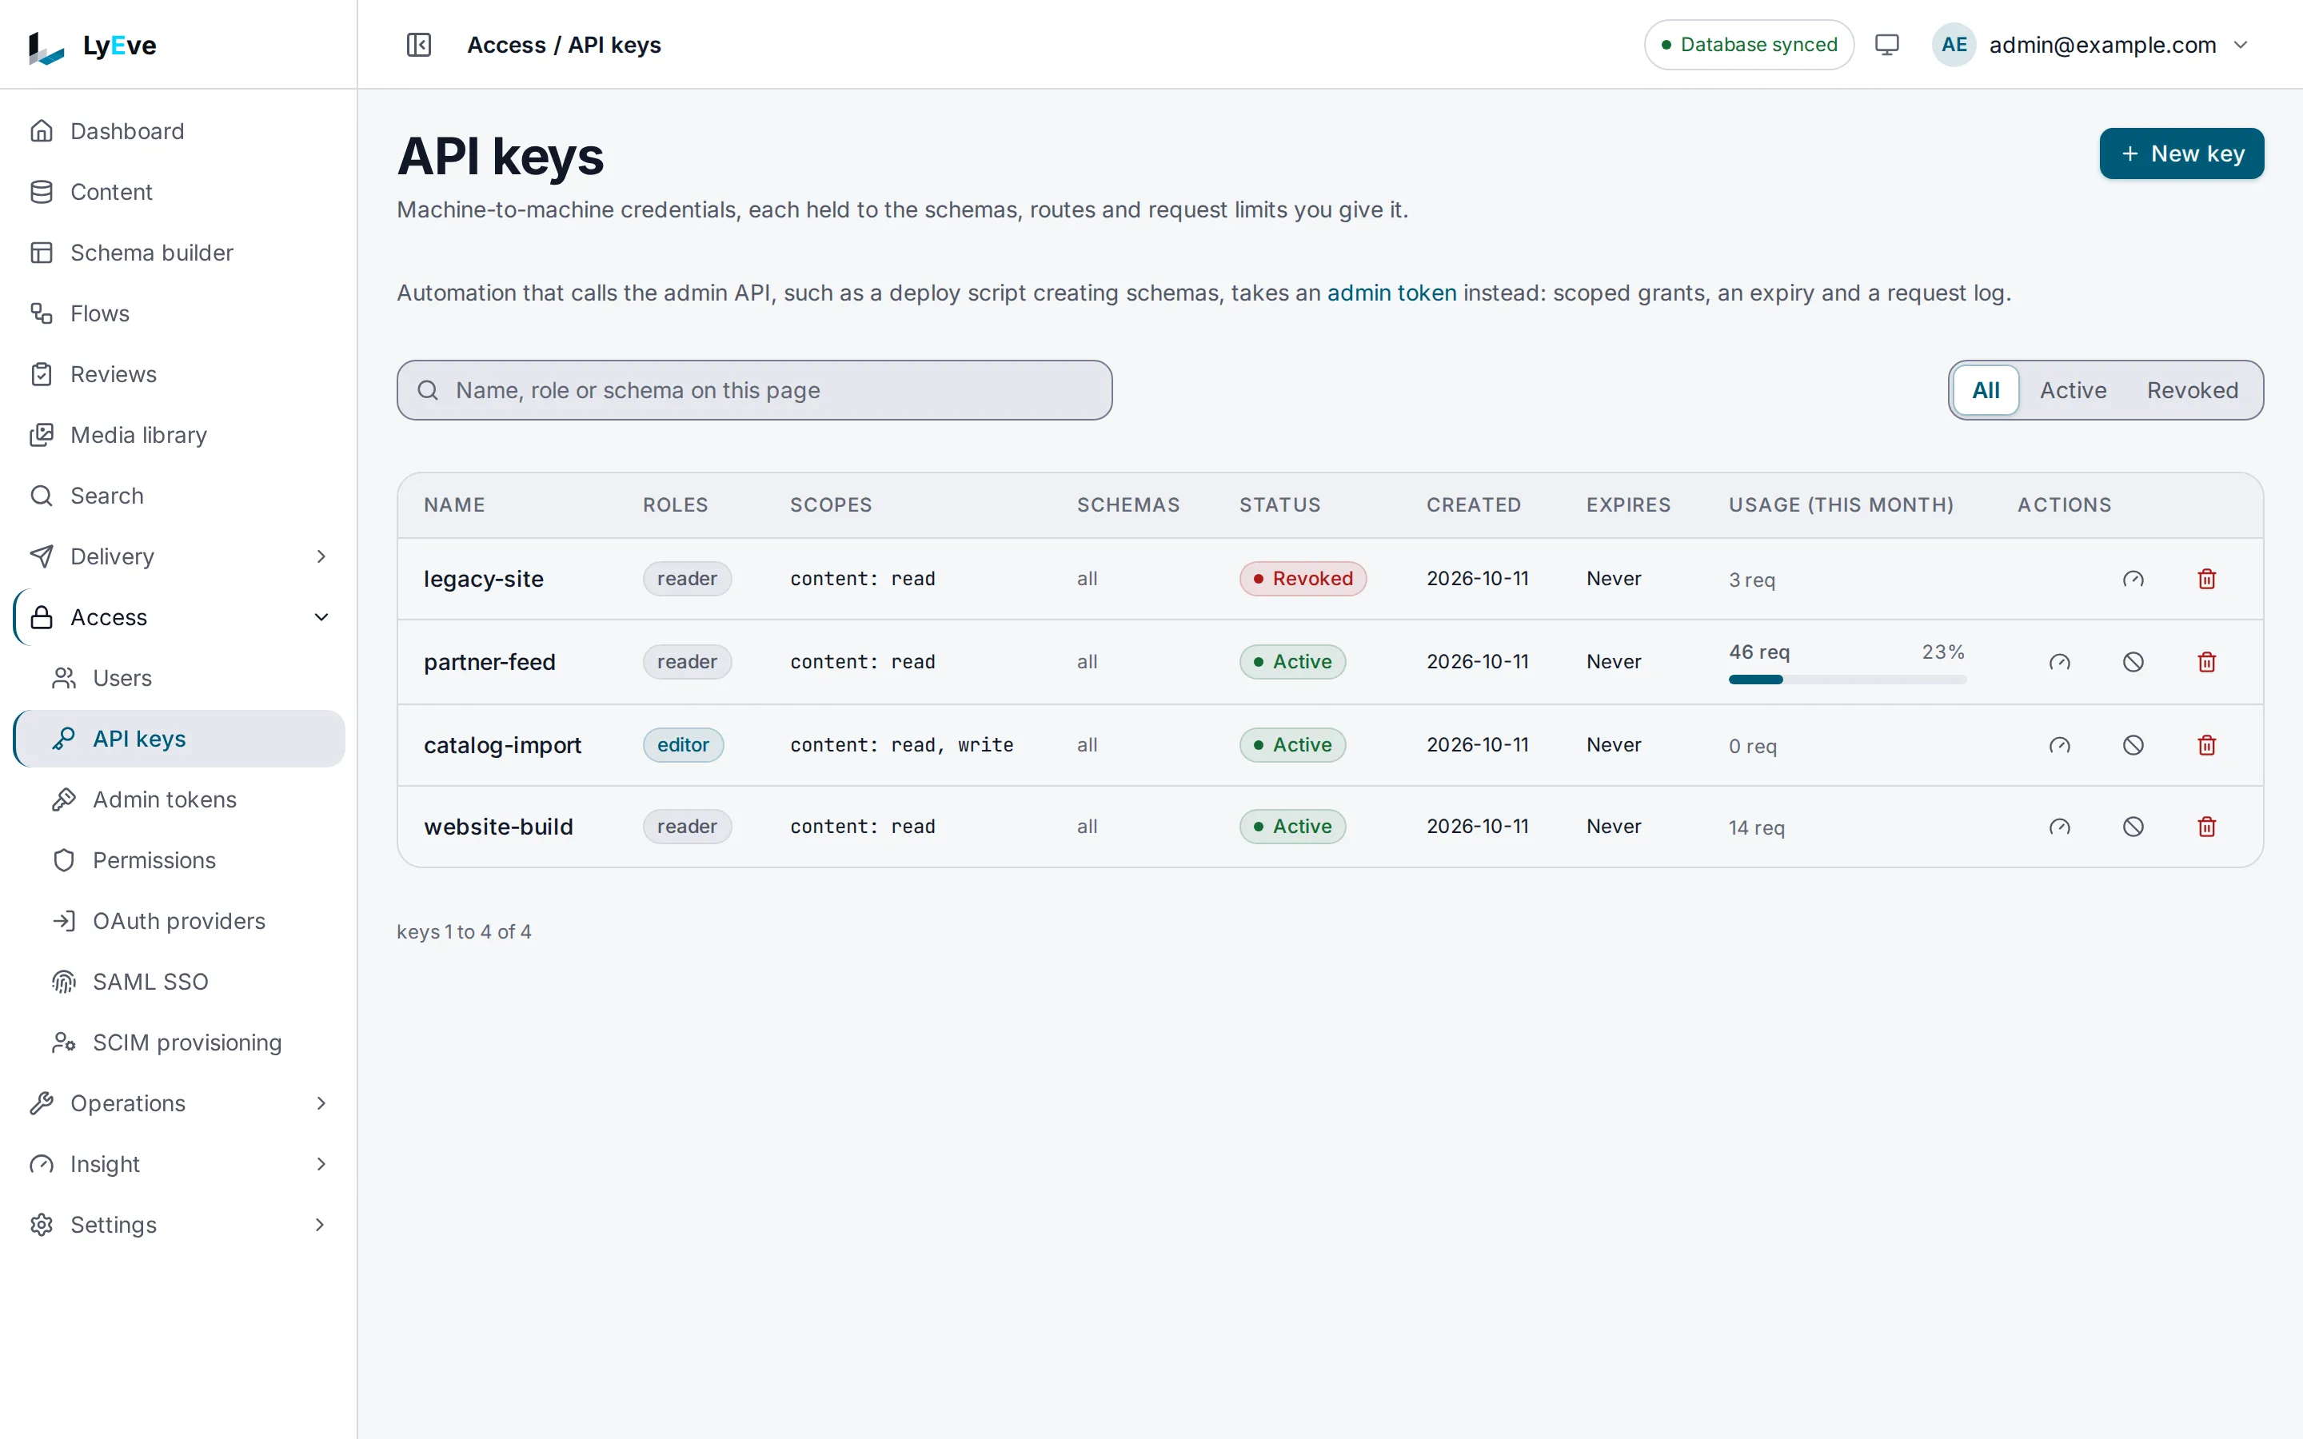Open usage gauge for catalog-import
Screen dimensions: 2303x1439
tap(2059, 745)
